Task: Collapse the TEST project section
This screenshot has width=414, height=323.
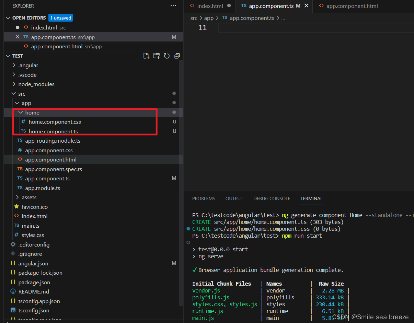Action: pos(8,56)
